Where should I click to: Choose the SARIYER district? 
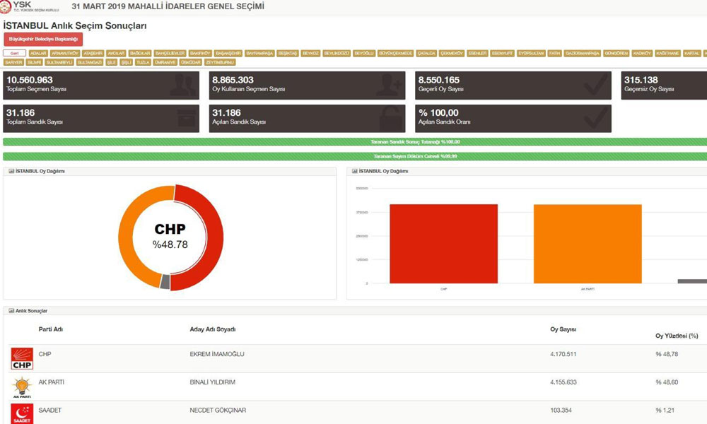pyautogui.click(x=13, y=62)
